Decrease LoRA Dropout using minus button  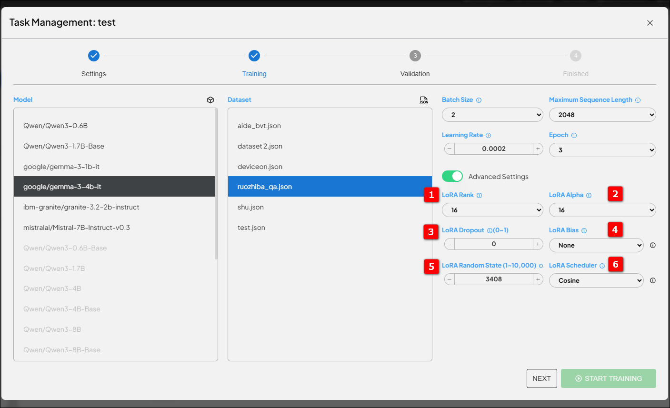[x=450, y=244]
